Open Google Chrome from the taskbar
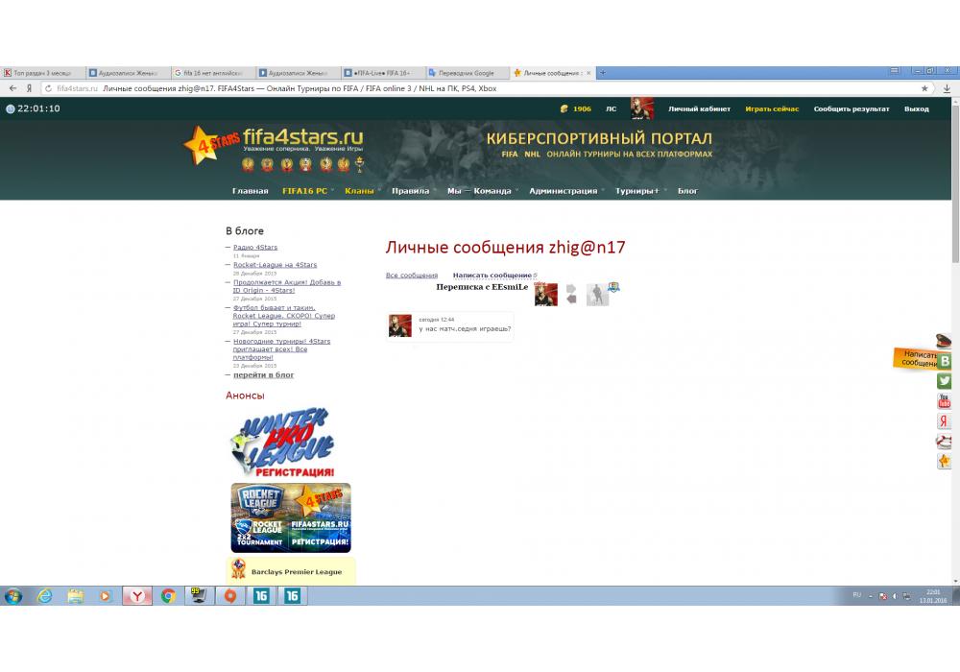This screenshot has width=960, height=672. click(168, 596)
